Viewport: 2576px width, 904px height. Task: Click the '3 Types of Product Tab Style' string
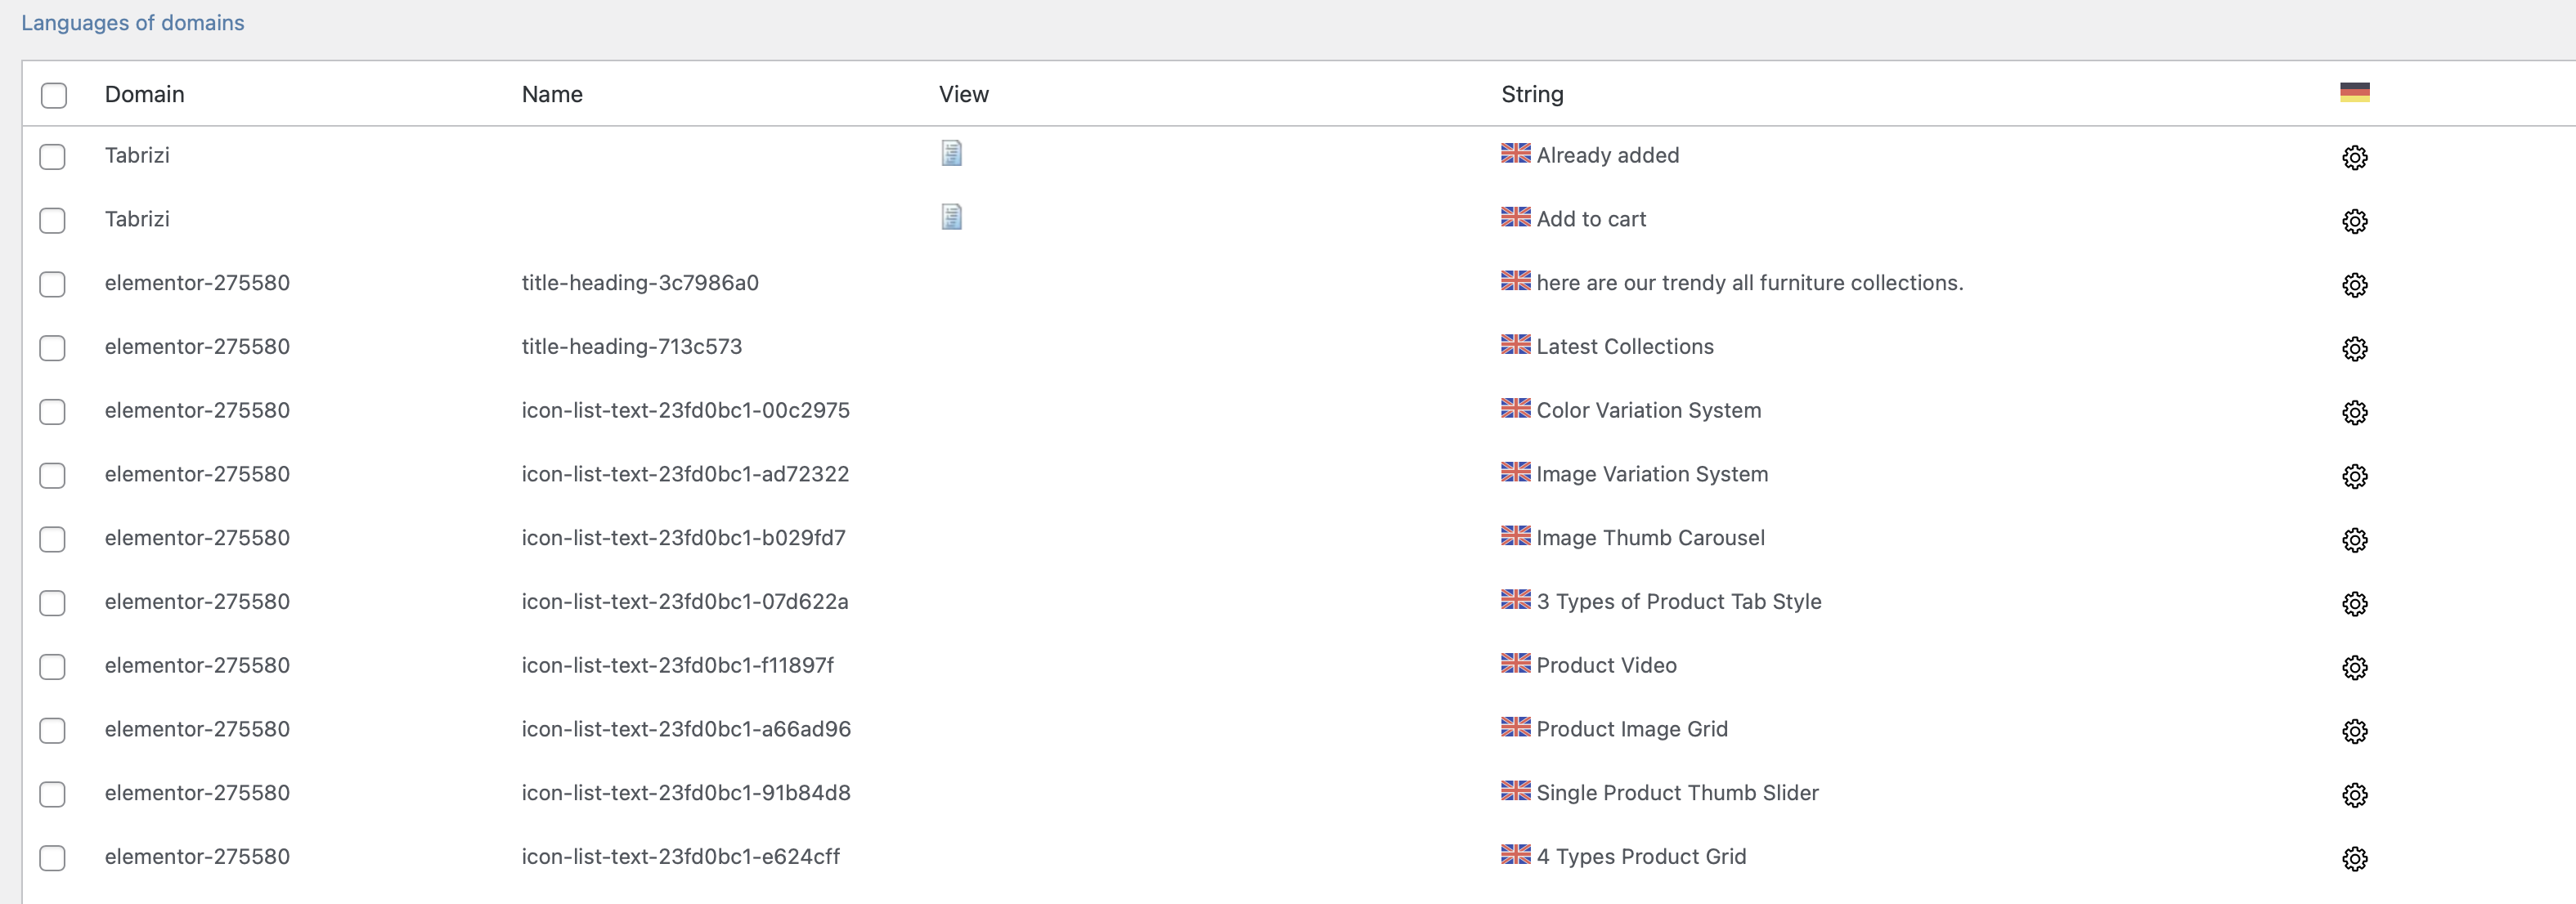1679,602
